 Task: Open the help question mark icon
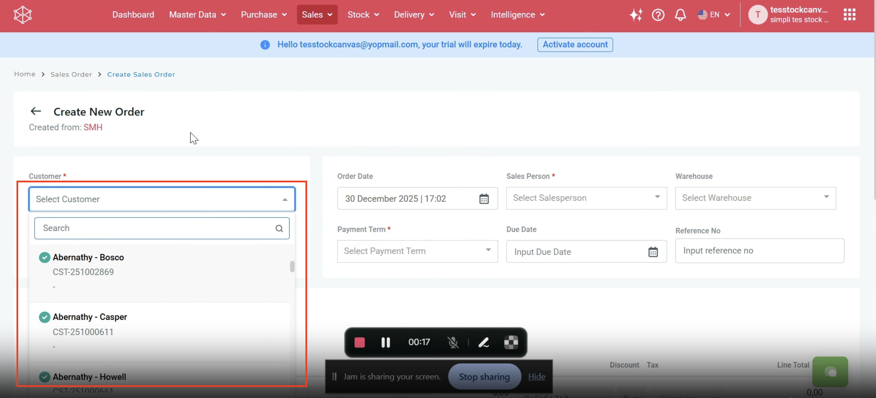tap(658, 15)
